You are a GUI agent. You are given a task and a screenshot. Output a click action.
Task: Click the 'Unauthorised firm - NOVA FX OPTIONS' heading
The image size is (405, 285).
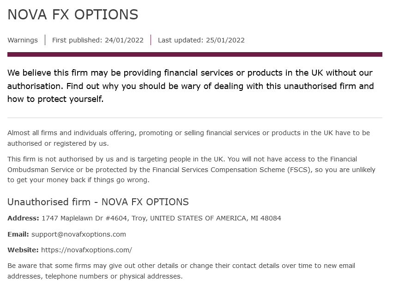[98, 202]
